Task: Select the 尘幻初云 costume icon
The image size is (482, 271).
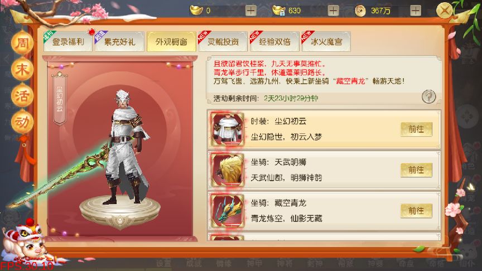Action: 228,129
